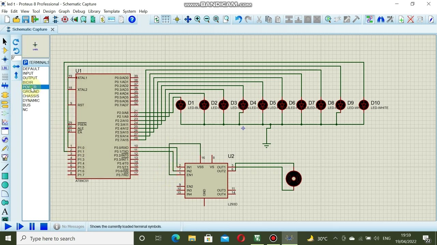Choose the Junction Dot Mode tool

click(x=5, y=59)
